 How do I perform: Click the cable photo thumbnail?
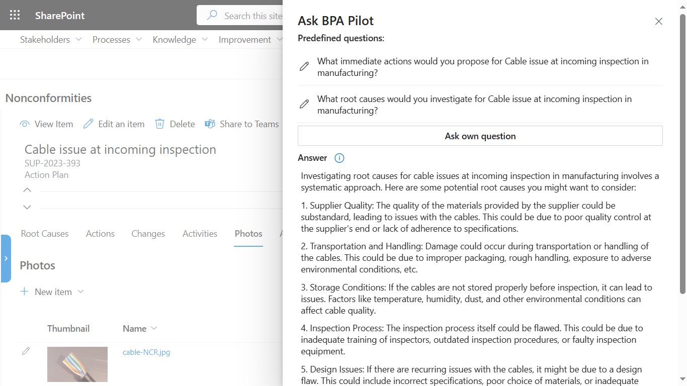pyautogui.click(x=77, y=364)
